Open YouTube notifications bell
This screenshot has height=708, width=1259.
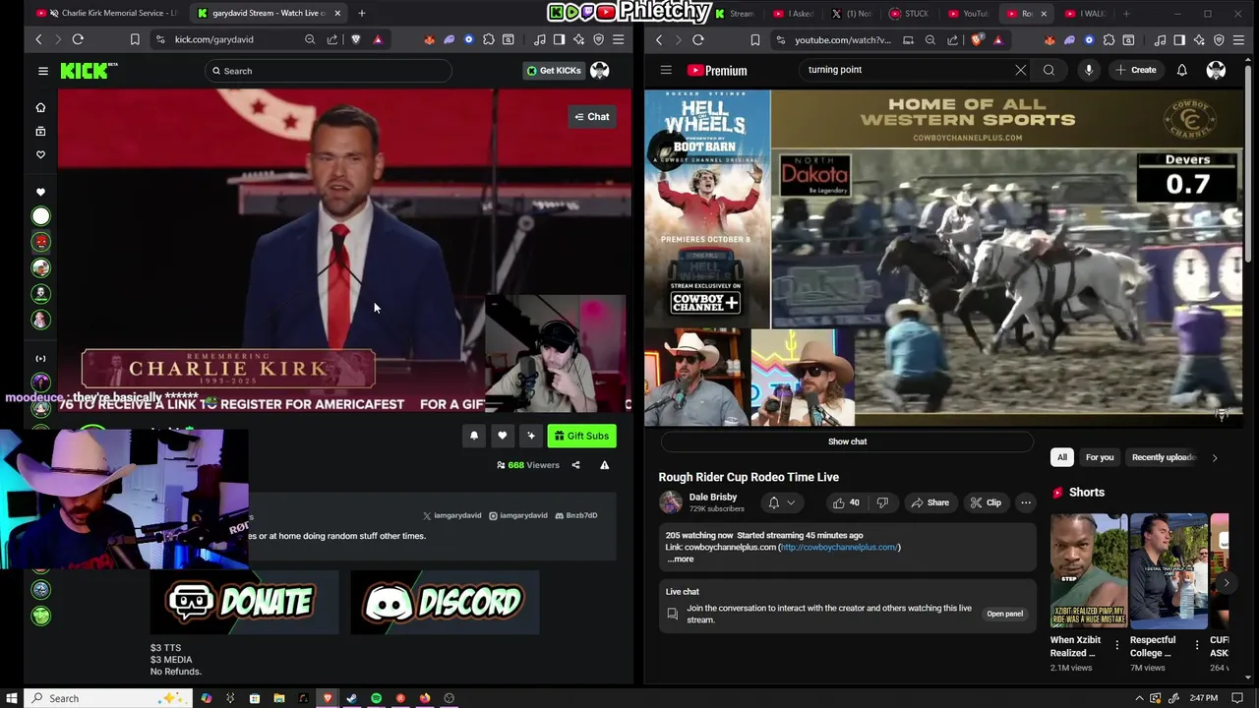pos(1181,70)
